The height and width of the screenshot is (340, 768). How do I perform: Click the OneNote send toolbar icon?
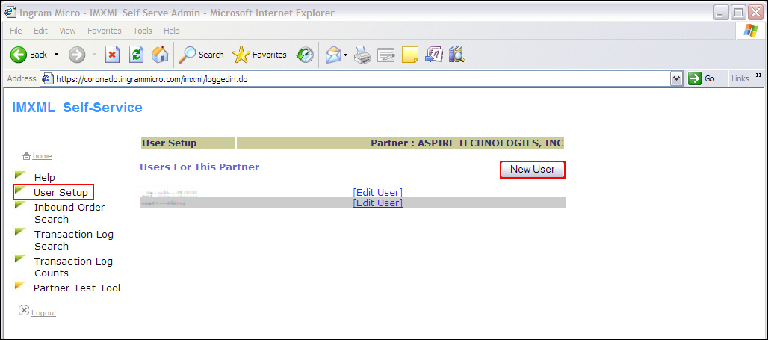point(434,55)
